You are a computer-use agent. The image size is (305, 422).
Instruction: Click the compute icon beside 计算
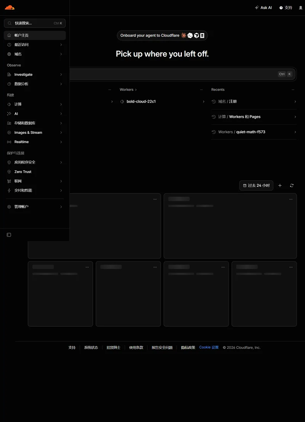(x=9, y=104)
